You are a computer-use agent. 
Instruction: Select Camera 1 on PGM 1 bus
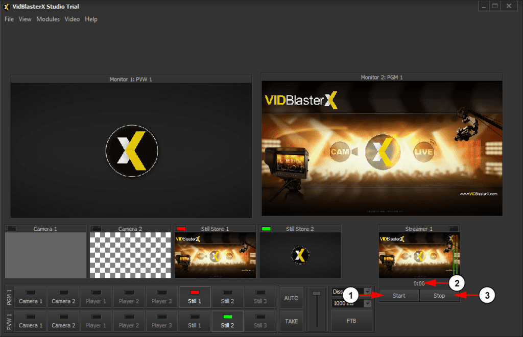click(x=31, y=297)
